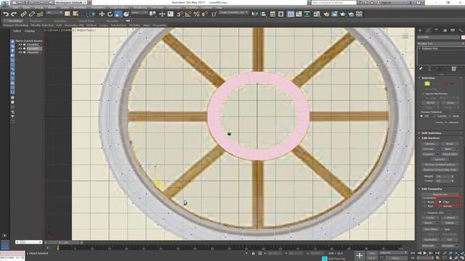
Task: Click the Redo arrow icon
Action: (14, 14)
